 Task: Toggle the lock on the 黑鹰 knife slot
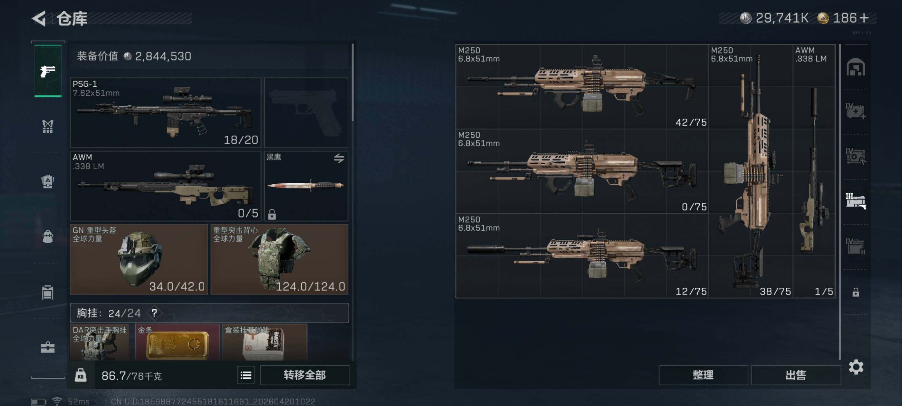coord(272,214)
